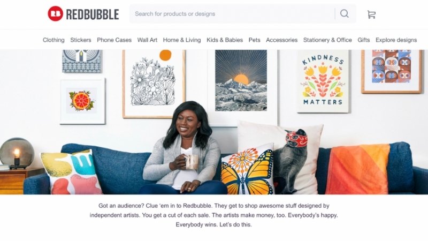Open the Stickers category
This screenshot has width=428, height=241.
coord(81,40)
